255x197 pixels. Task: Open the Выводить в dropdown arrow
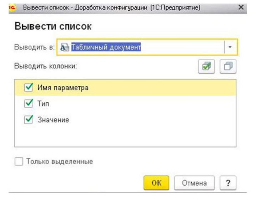(x=230, y=47)
